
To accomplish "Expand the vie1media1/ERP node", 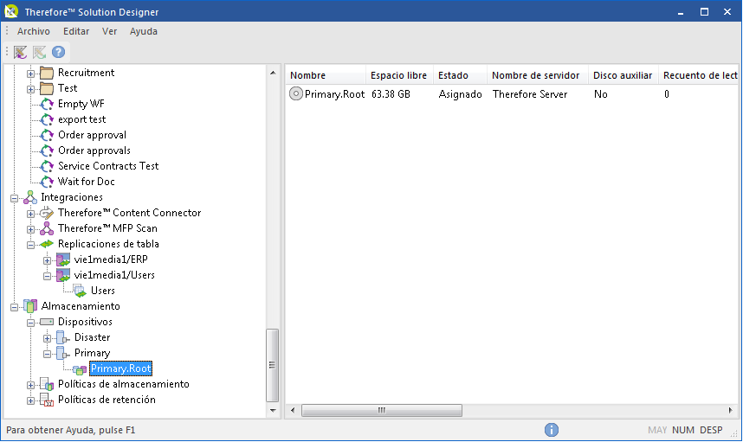I will tap(47, 260).
